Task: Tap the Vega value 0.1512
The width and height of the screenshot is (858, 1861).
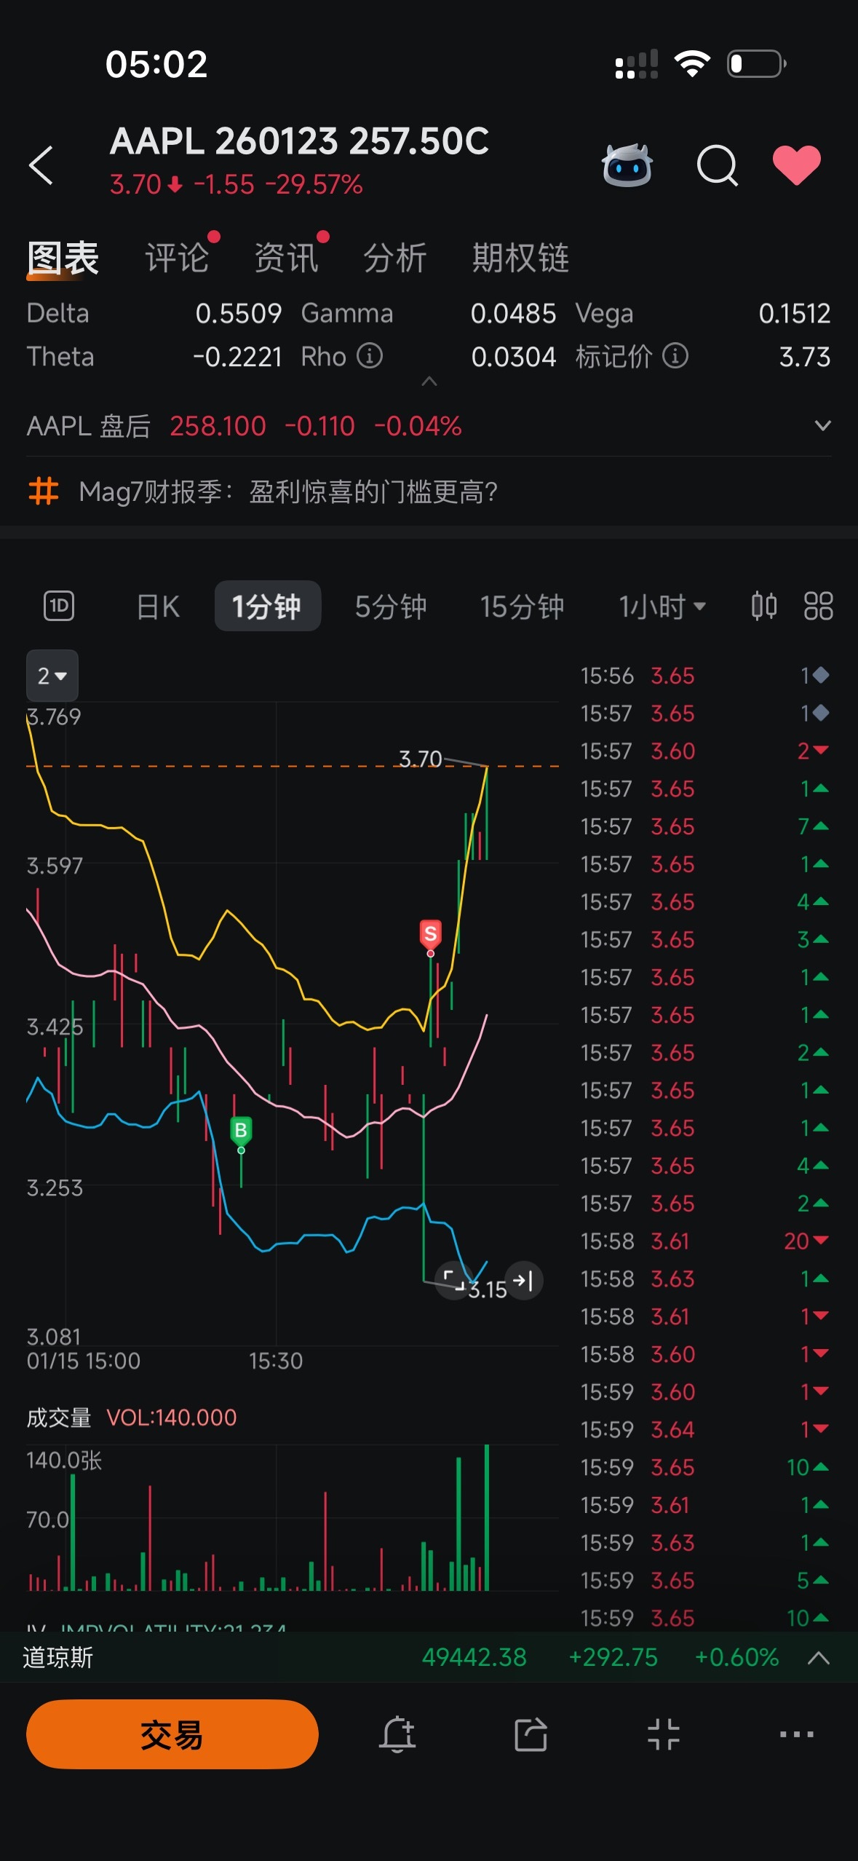Action: pos(795,313)
